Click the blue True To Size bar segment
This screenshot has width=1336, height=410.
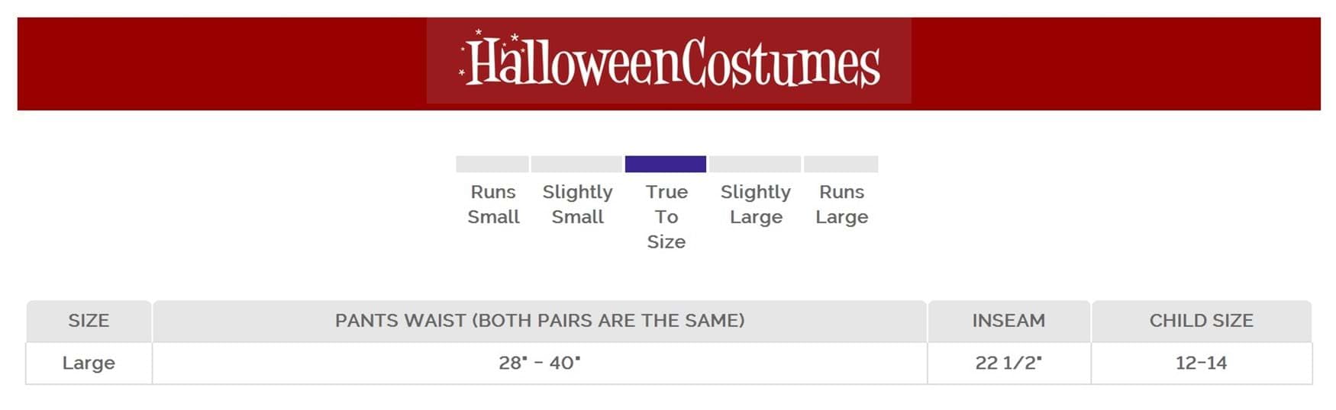(x=665, y=164)
